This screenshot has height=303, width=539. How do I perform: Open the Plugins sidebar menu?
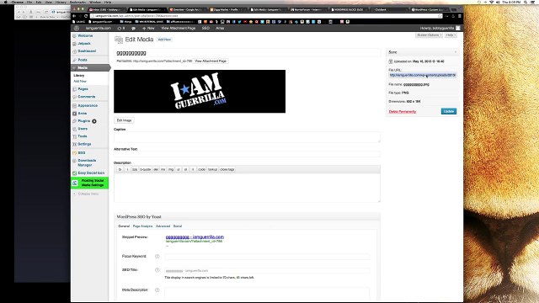(x=84, y=121)
